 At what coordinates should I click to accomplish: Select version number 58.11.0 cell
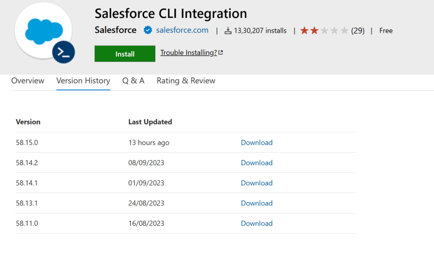coord(27,223)
